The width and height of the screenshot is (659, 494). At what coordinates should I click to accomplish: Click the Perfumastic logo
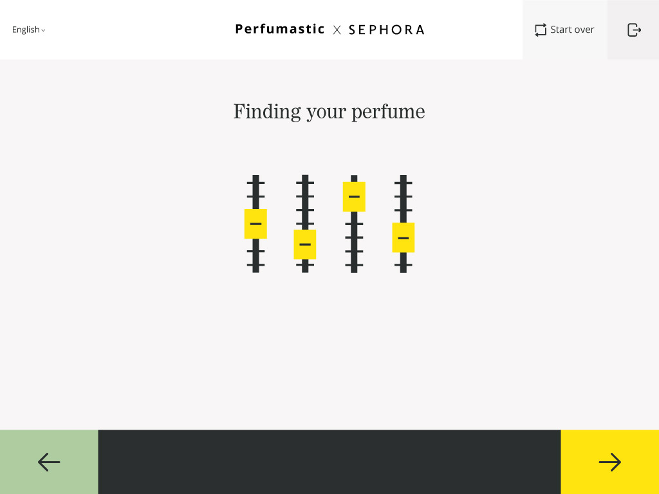280,29
